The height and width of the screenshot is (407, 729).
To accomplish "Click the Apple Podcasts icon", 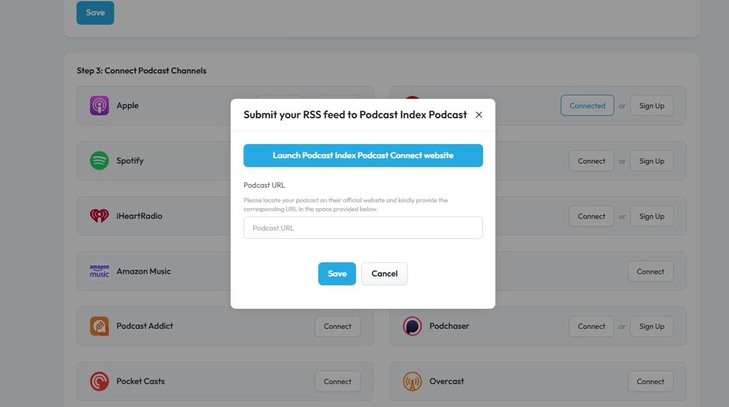I will 100,105.
